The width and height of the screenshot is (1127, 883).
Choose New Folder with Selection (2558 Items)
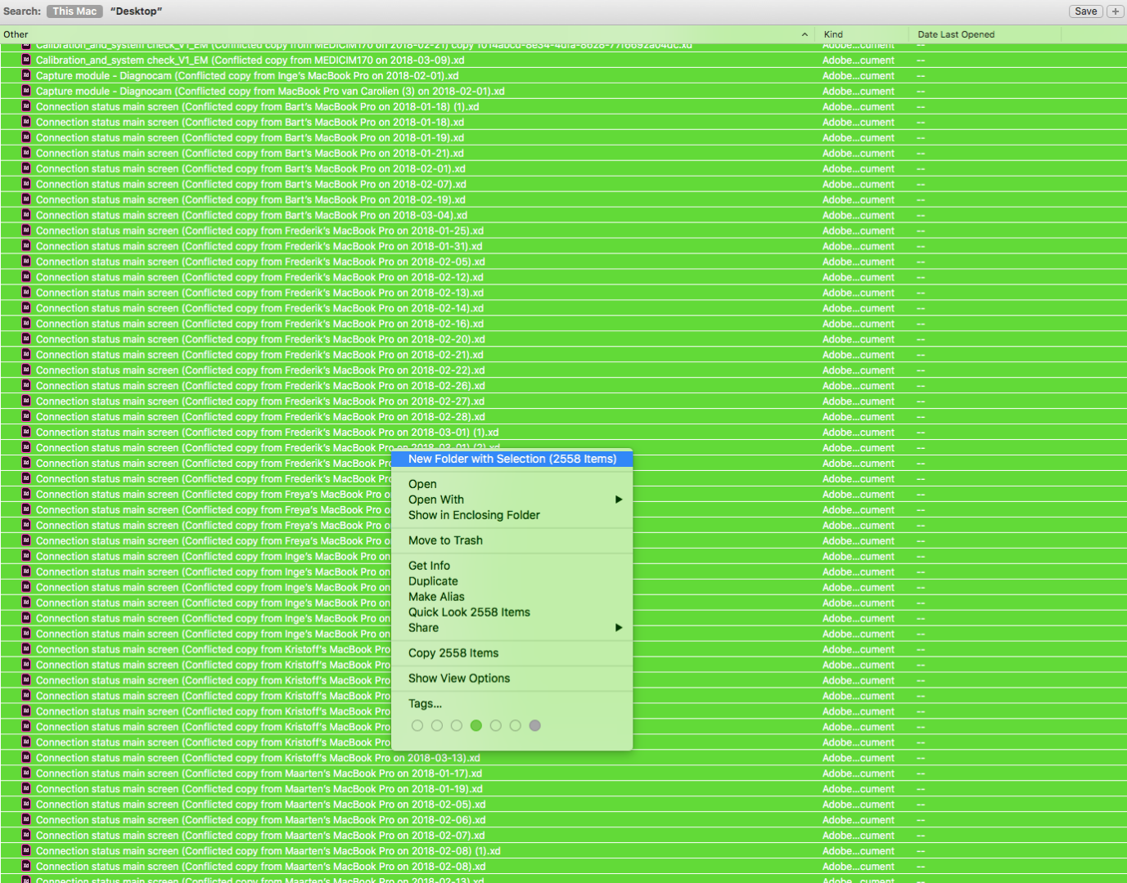click(x=512, y=459)
